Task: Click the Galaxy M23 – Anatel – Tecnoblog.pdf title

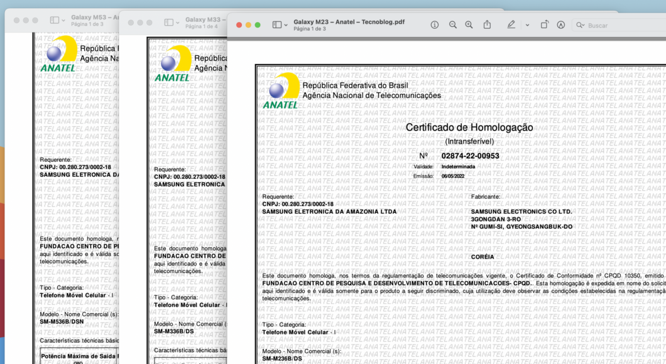Action: pyautogui.click(x=349, y=21)
